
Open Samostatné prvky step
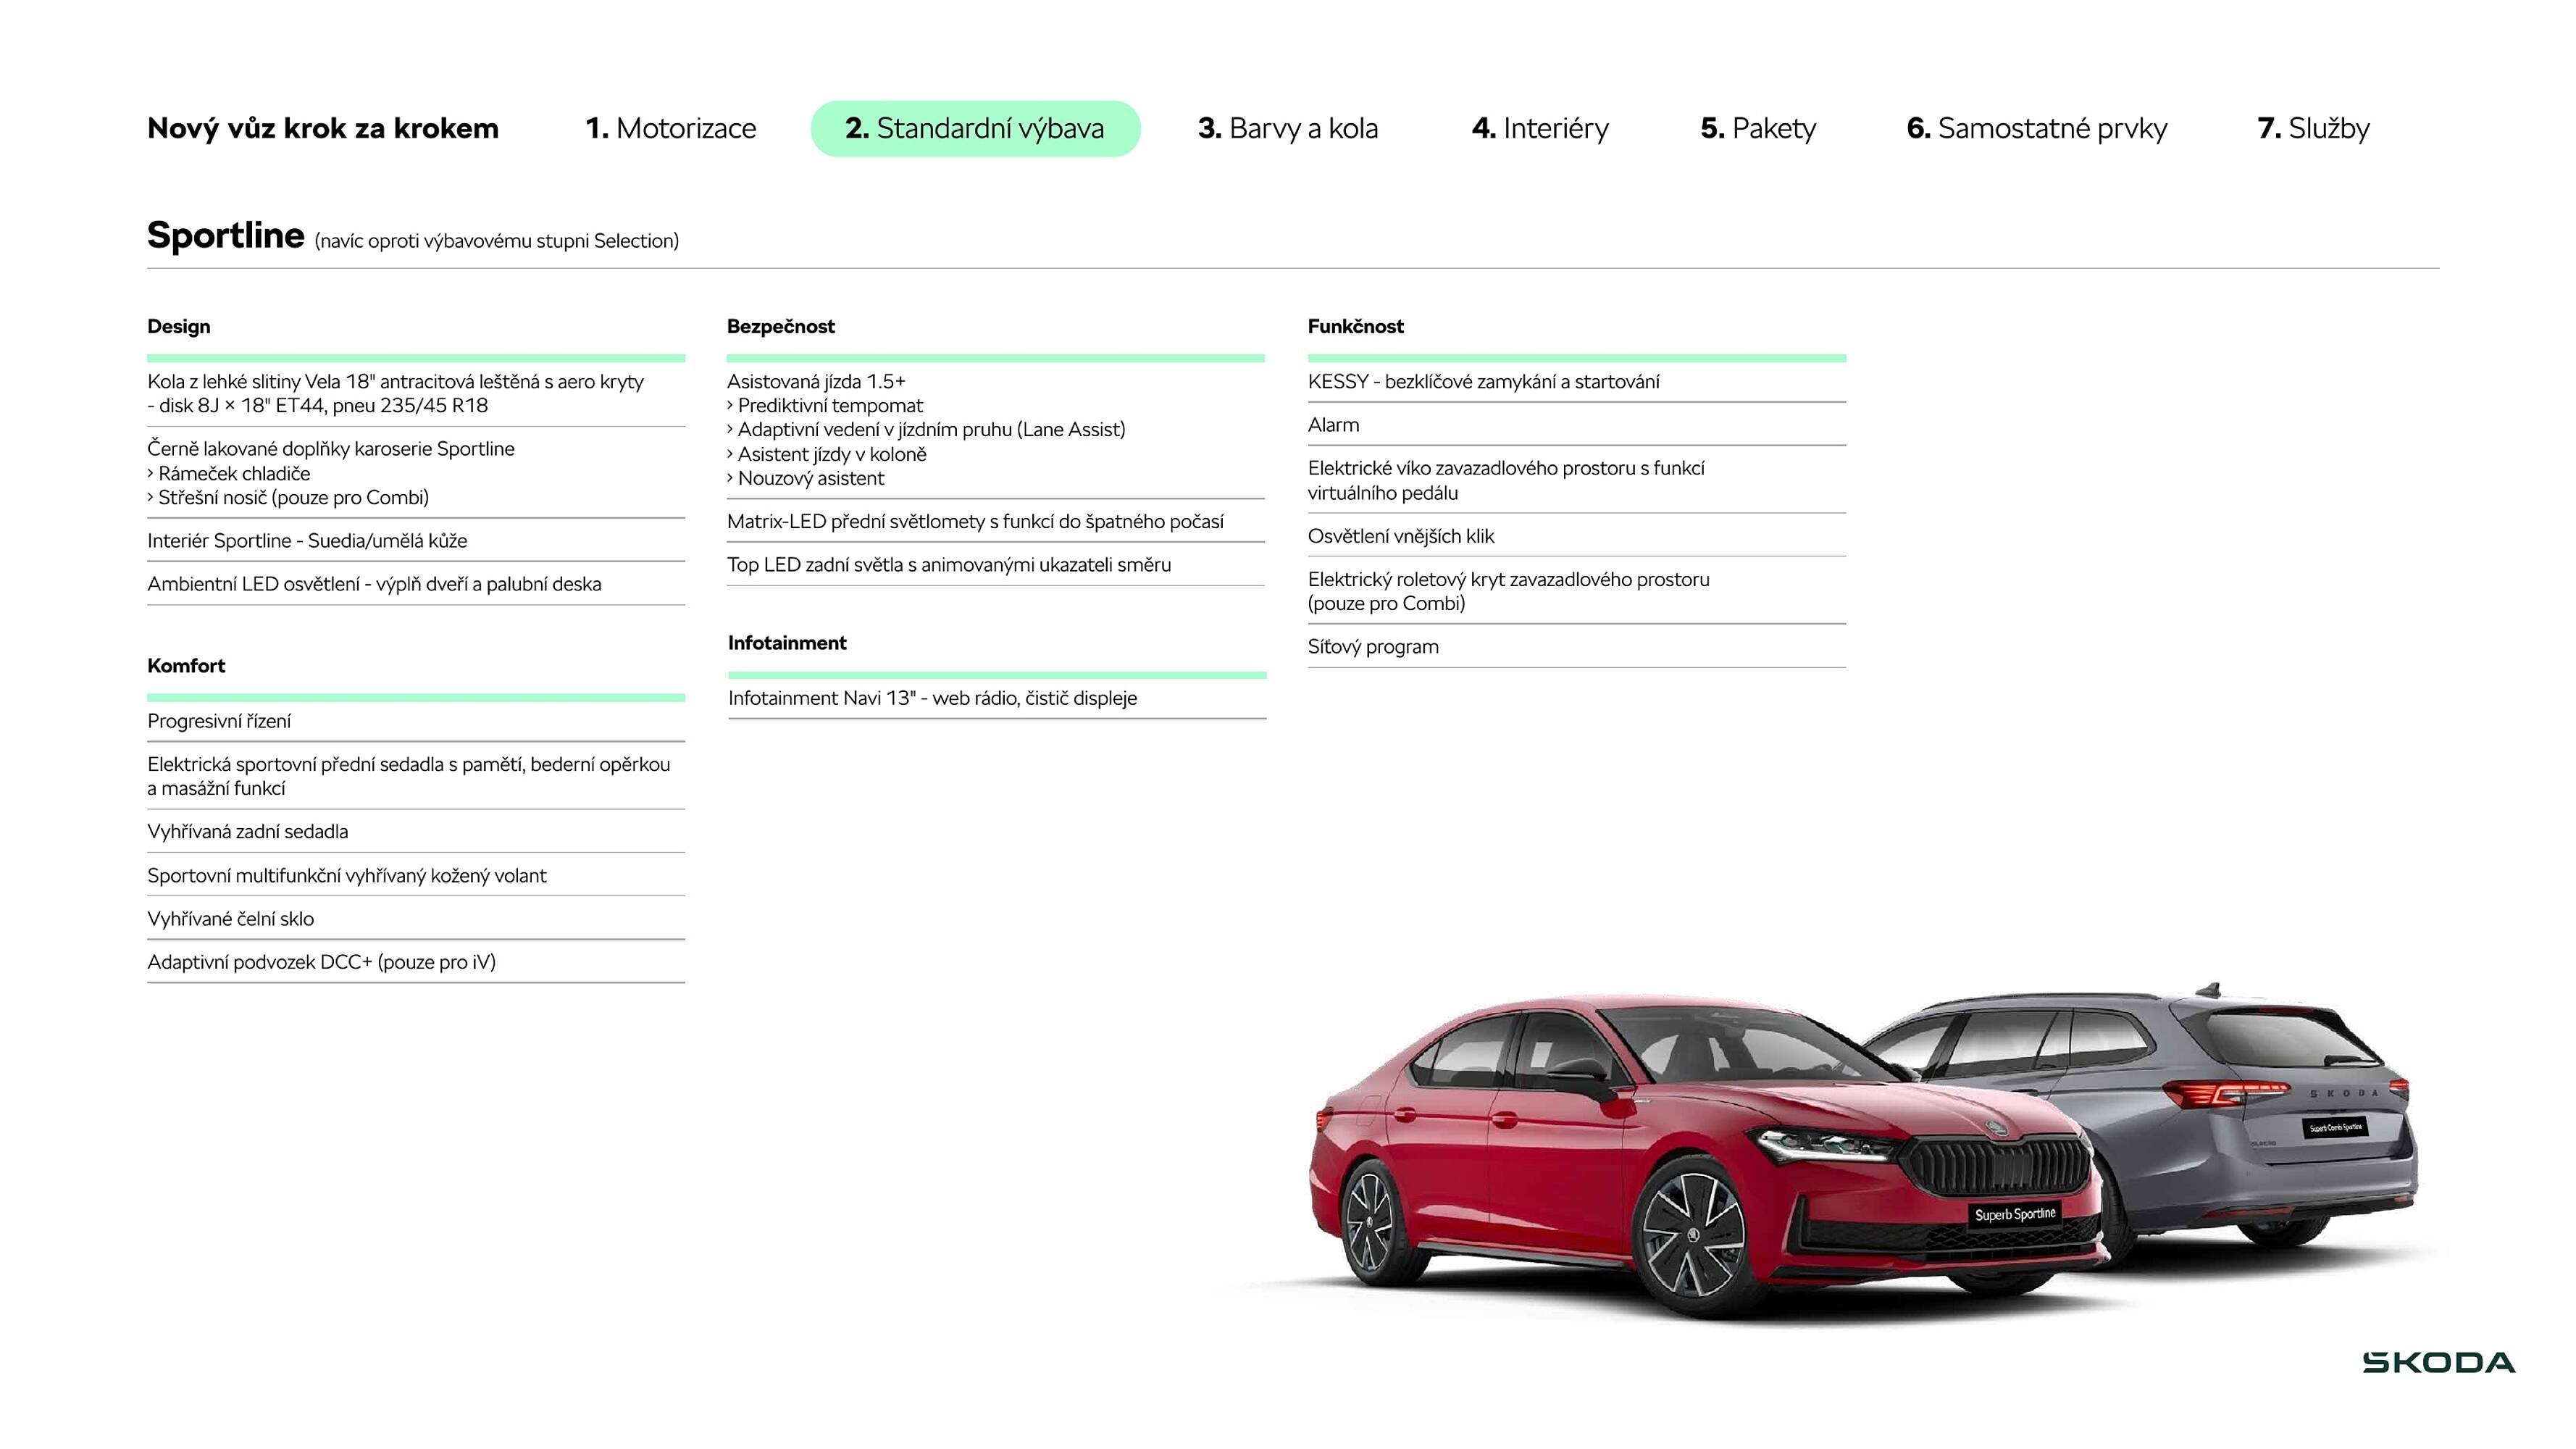coord(2037,128)
